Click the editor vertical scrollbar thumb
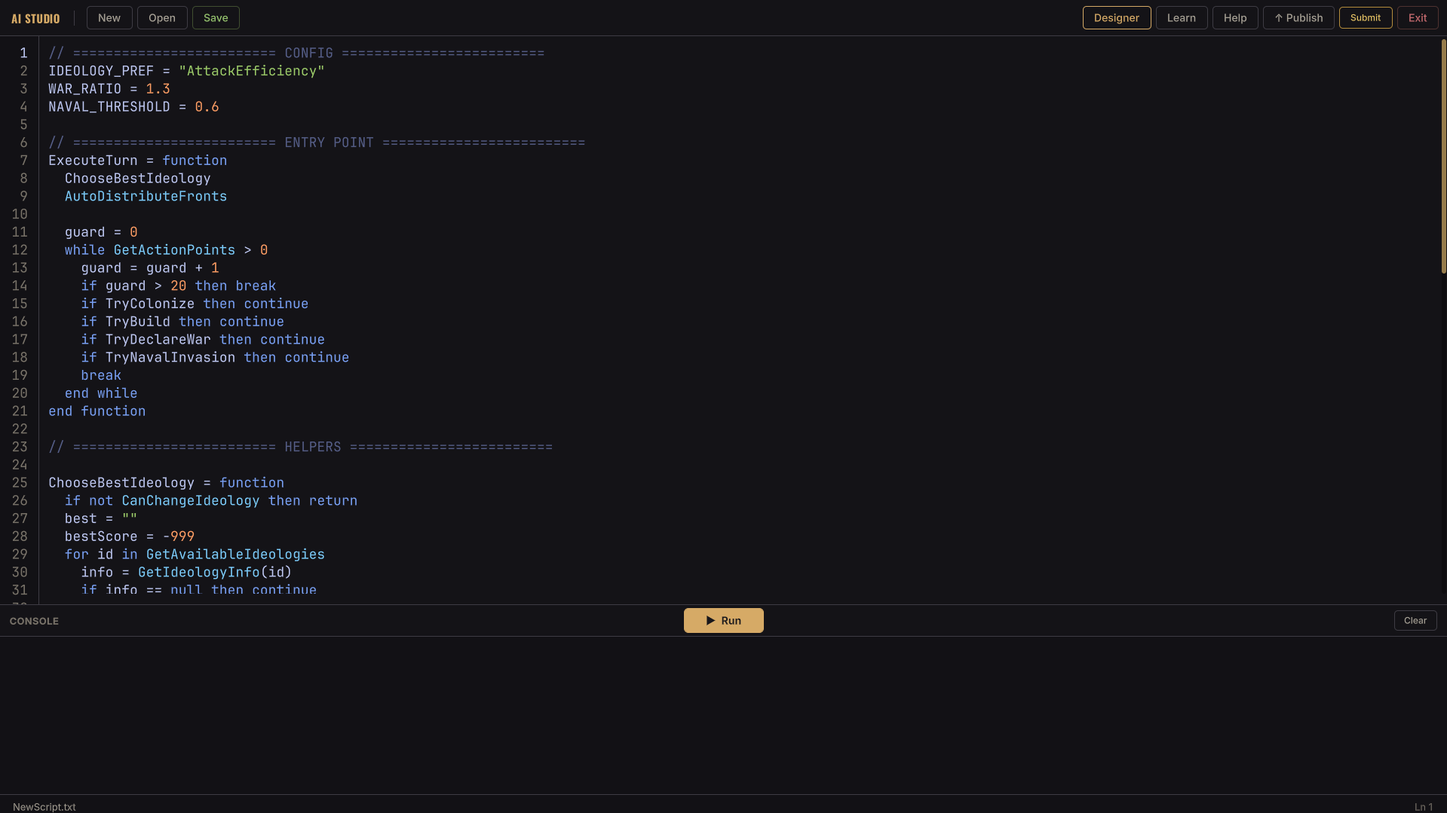 (x=1443, y=156)
